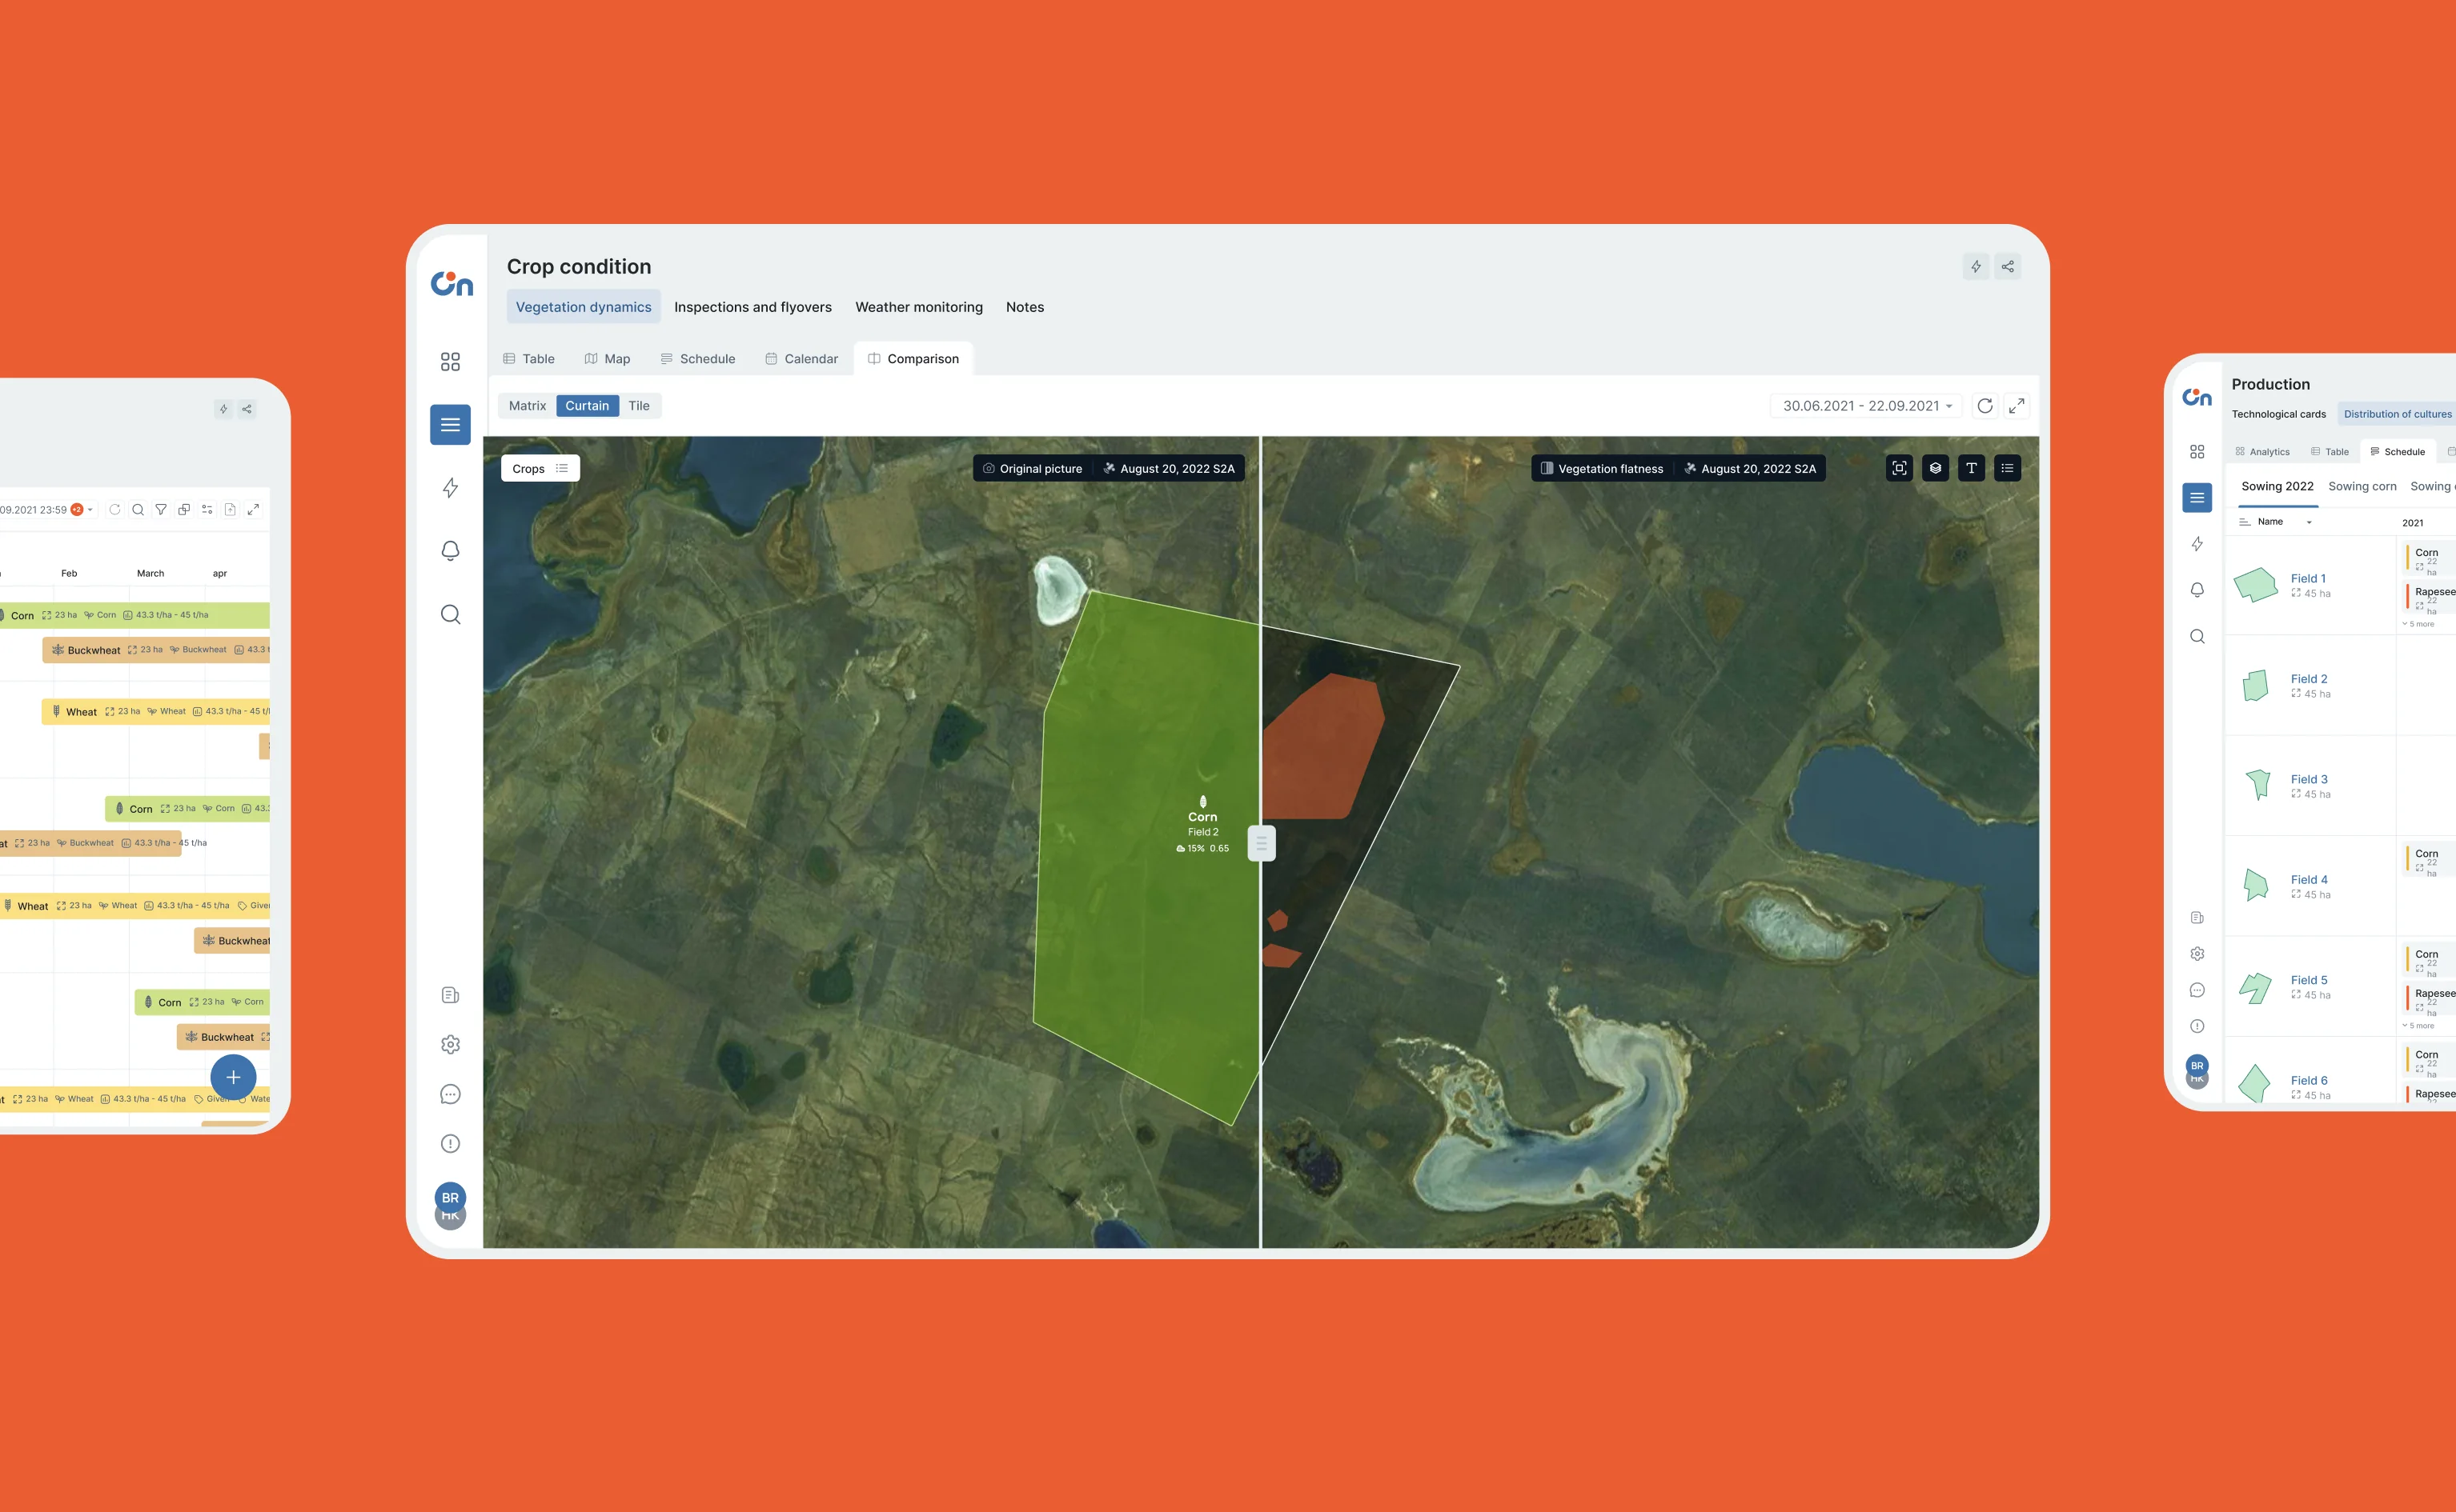Viewport: 2456px width, 1512px height.
Task: Expand the comparison map to fullscreen
Action: pos(2017,406)
